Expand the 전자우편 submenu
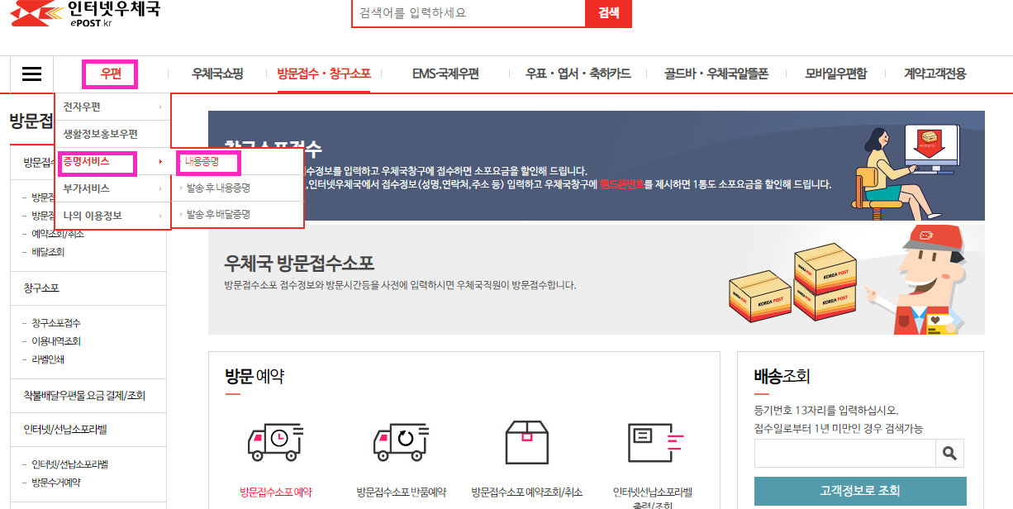This screenshot has height=509, width=1013. pyautogui.click(x=112, y=107)
